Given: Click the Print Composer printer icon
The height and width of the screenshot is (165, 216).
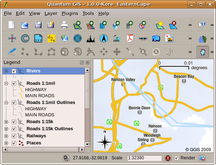Looking at the screenshot, I should pyautogui.click(x=64, y=25).
